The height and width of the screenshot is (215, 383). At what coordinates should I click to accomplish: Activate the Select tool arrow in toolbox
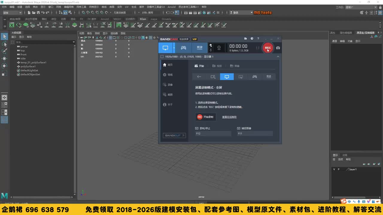click(4, 36)
